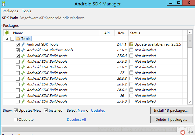The width and height of the screenshot is (195, 135).
Task: Click the wrench icon for Build-tools 26.0.3
Action: coord(23,79)
